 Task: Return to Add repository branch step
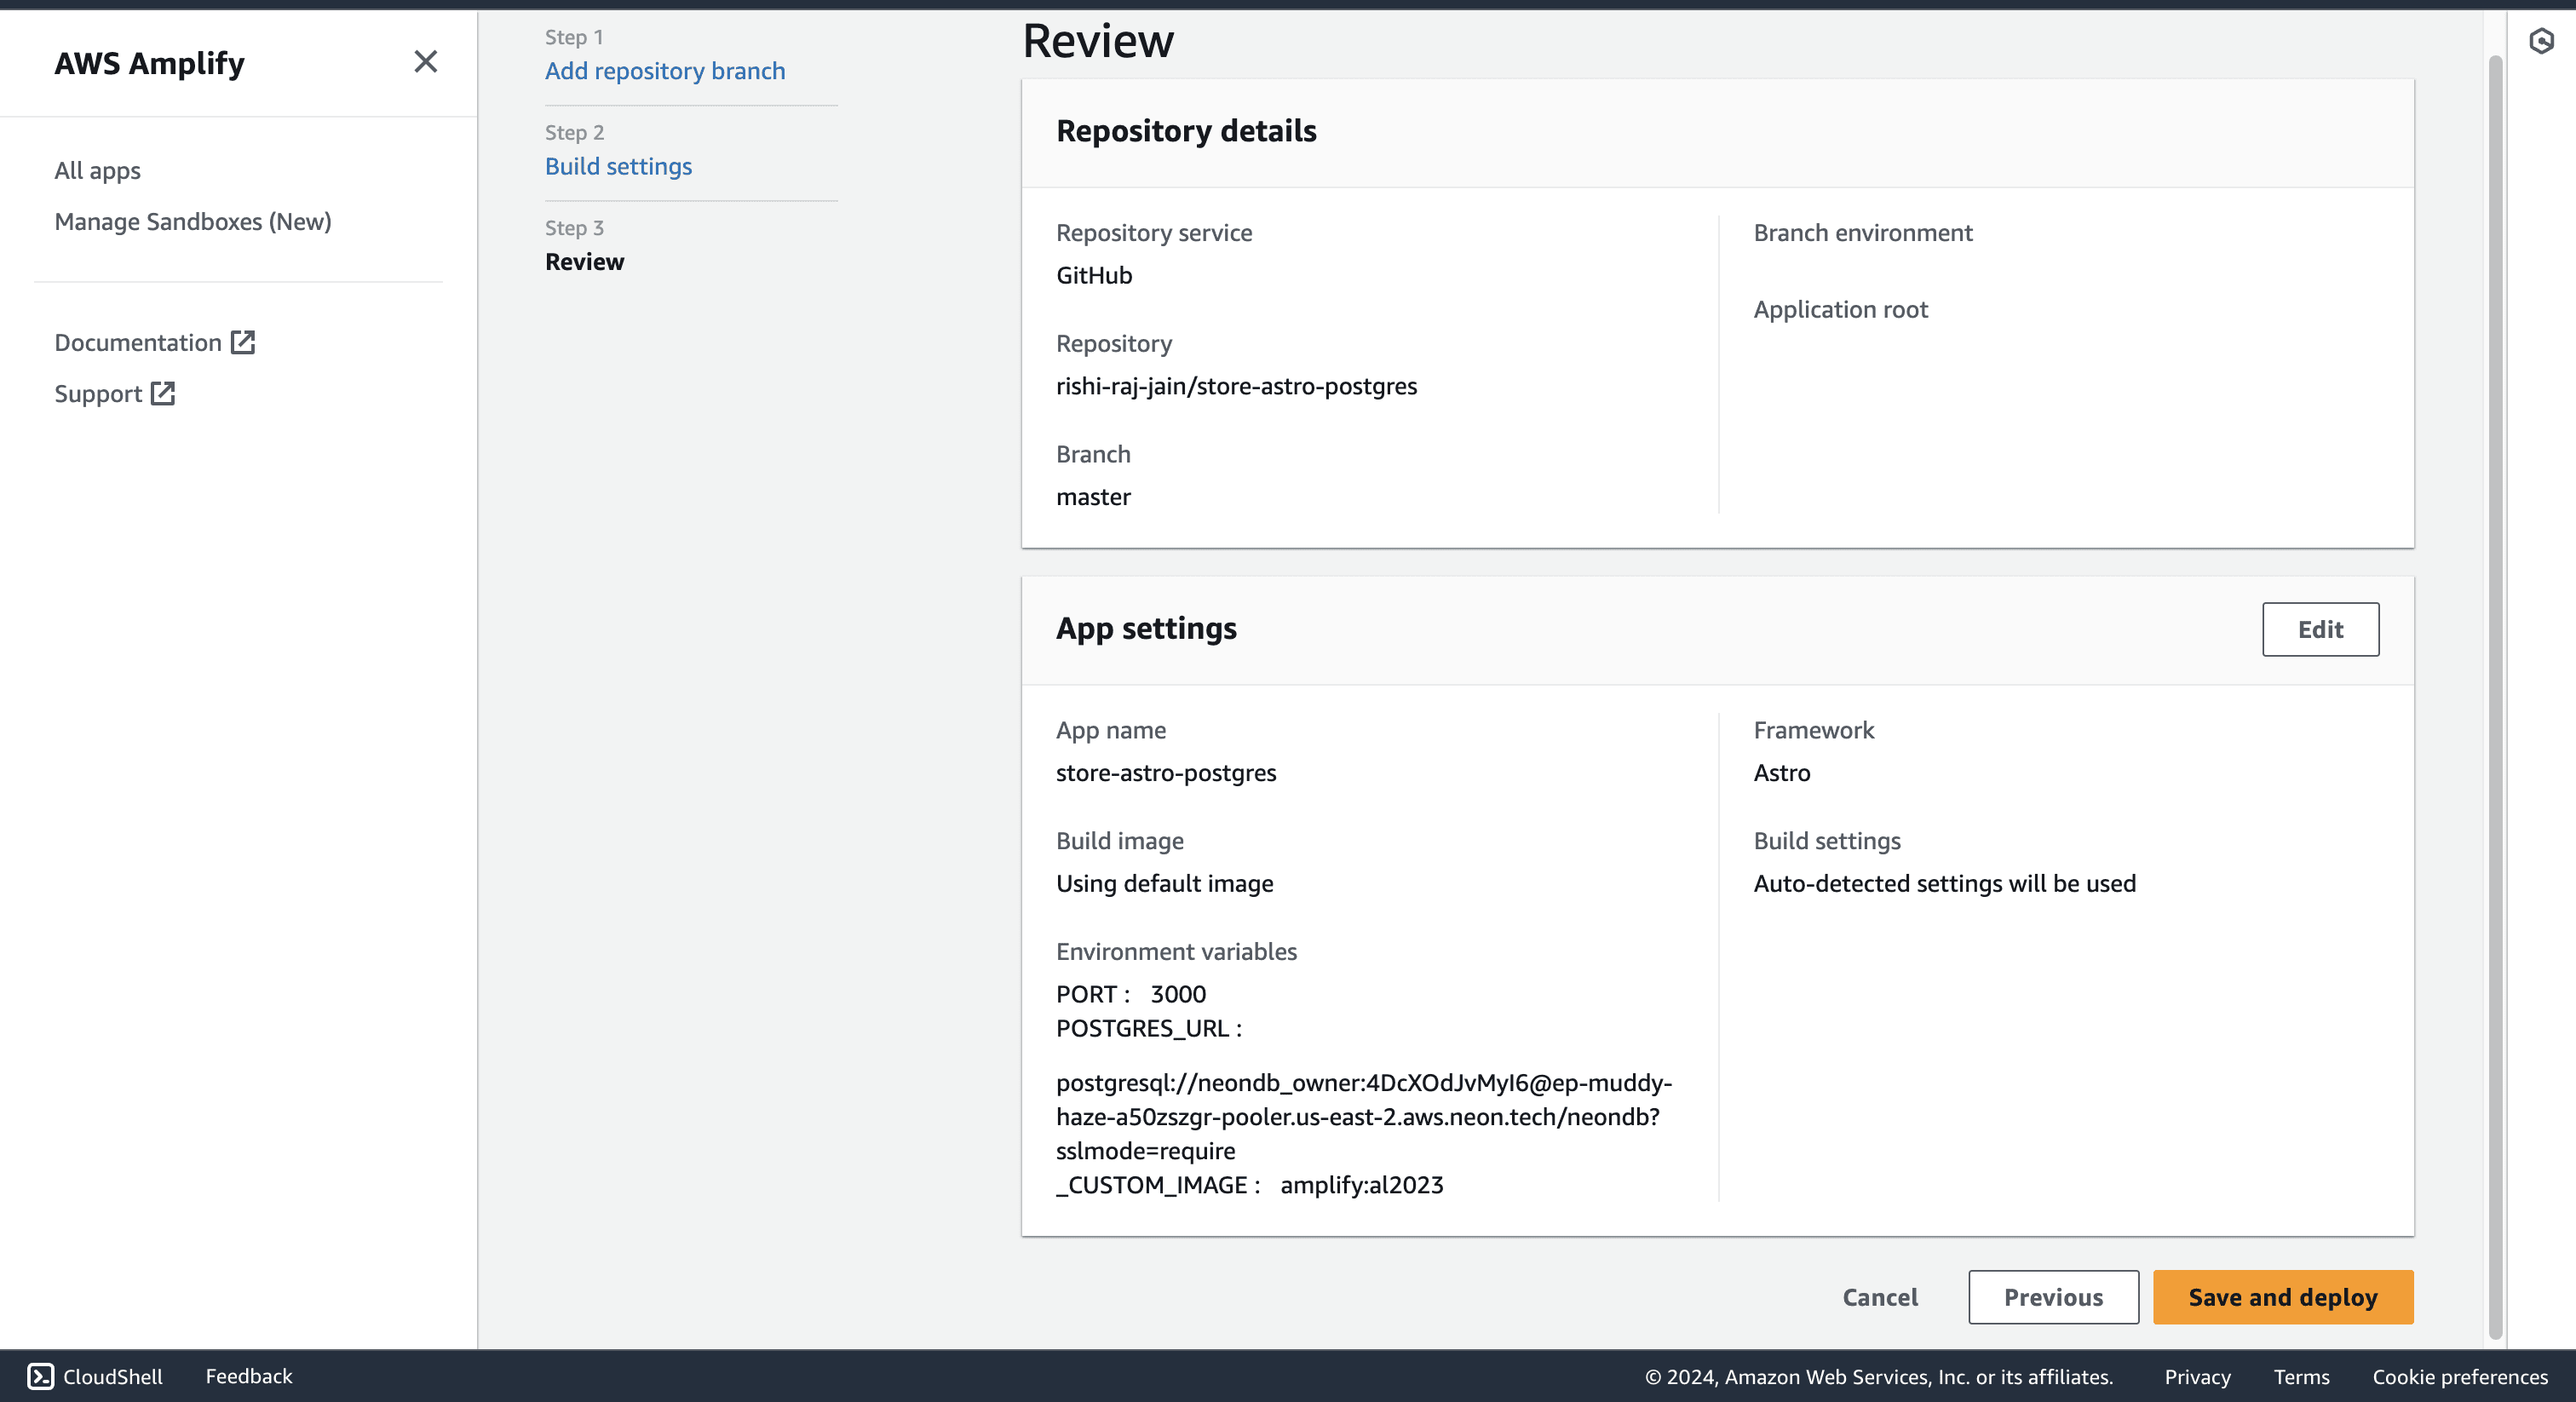point(665,71)
